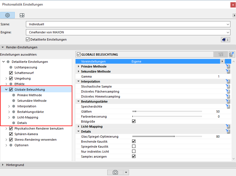Adjust the Farbverbesserung slider
236x176 pixels.
tap(167, 116)
